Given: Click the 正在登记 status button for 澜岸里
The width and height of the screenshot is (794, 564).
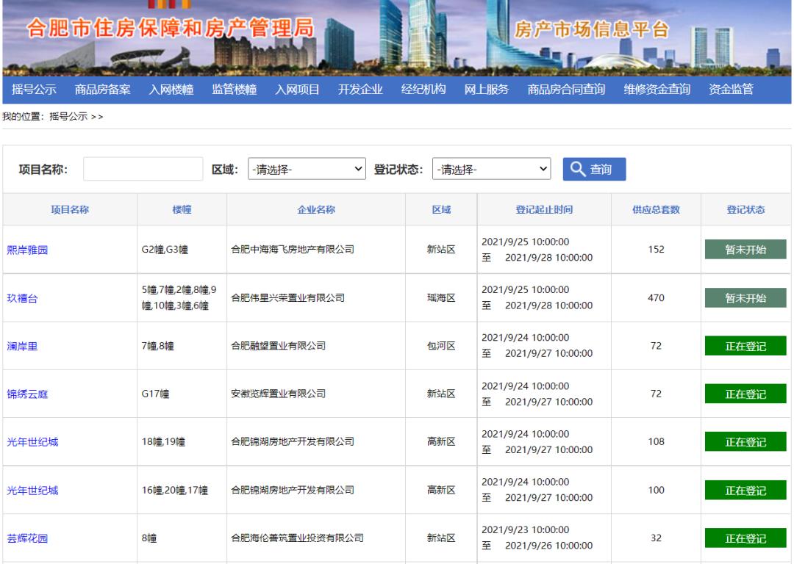Looking at the screenshot, I should pyautogui.click(x=745, y=345).
